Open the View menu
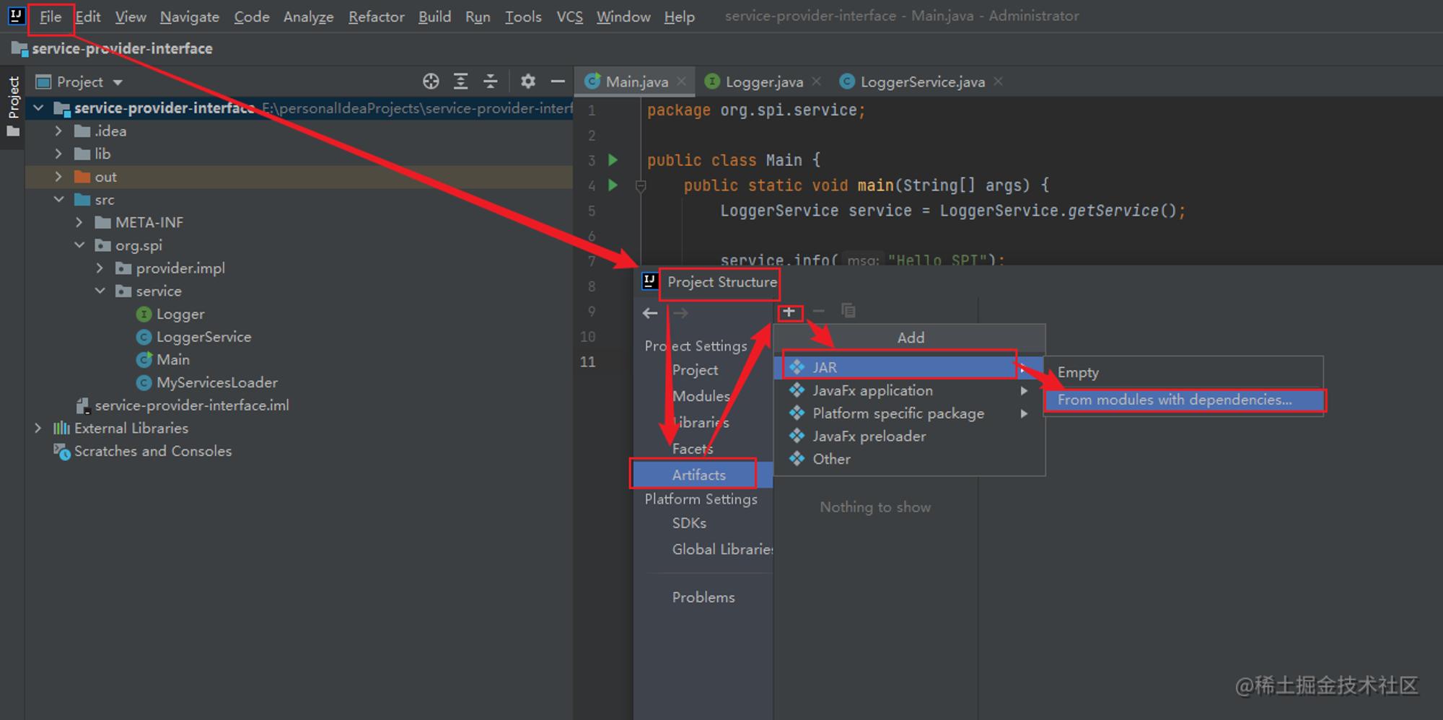Image resolution: width=1443 pixels, height=720 pixels. coord(131,17)
